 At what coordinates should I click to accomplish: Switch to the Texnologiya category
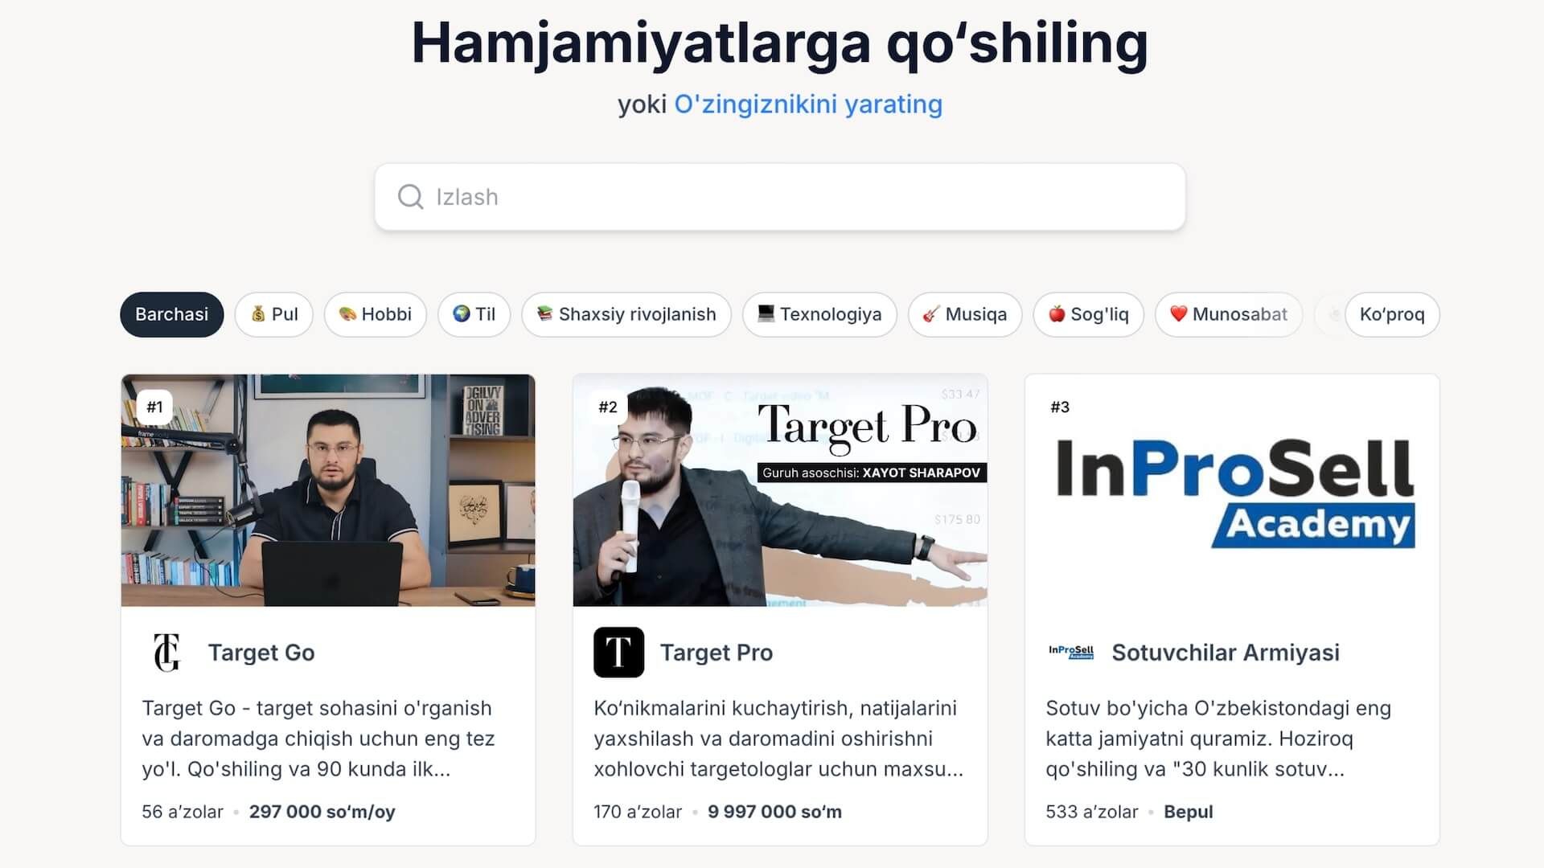[x=819, y=314]
